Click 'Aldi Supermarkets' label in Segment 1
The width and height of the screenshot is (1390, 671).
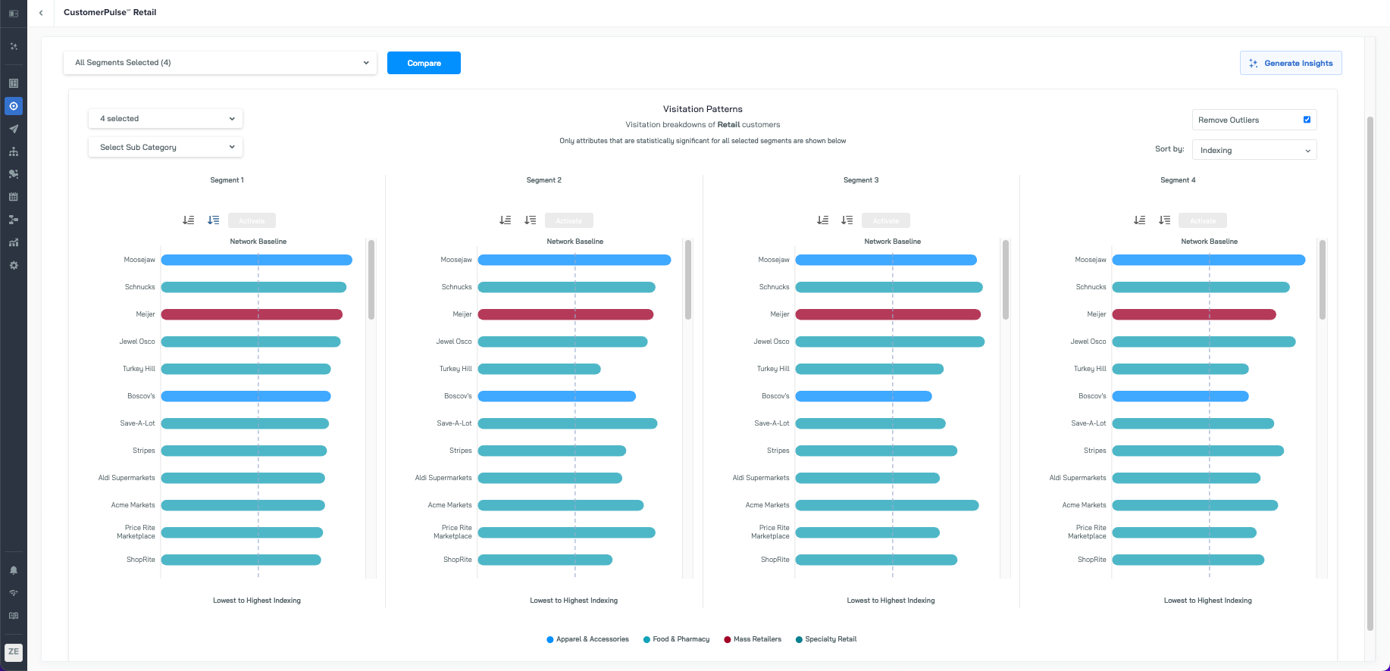[127, 478]
